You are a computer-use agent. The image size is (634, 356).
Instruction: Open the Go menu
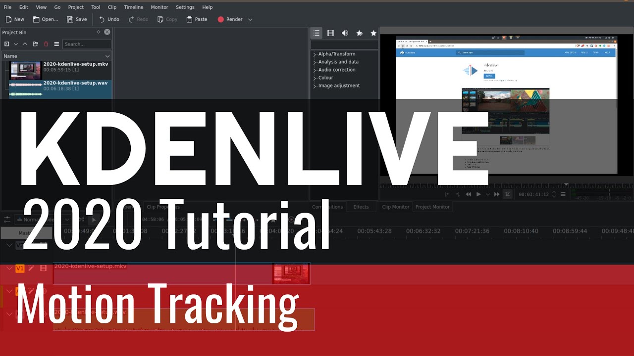(57, 7)
